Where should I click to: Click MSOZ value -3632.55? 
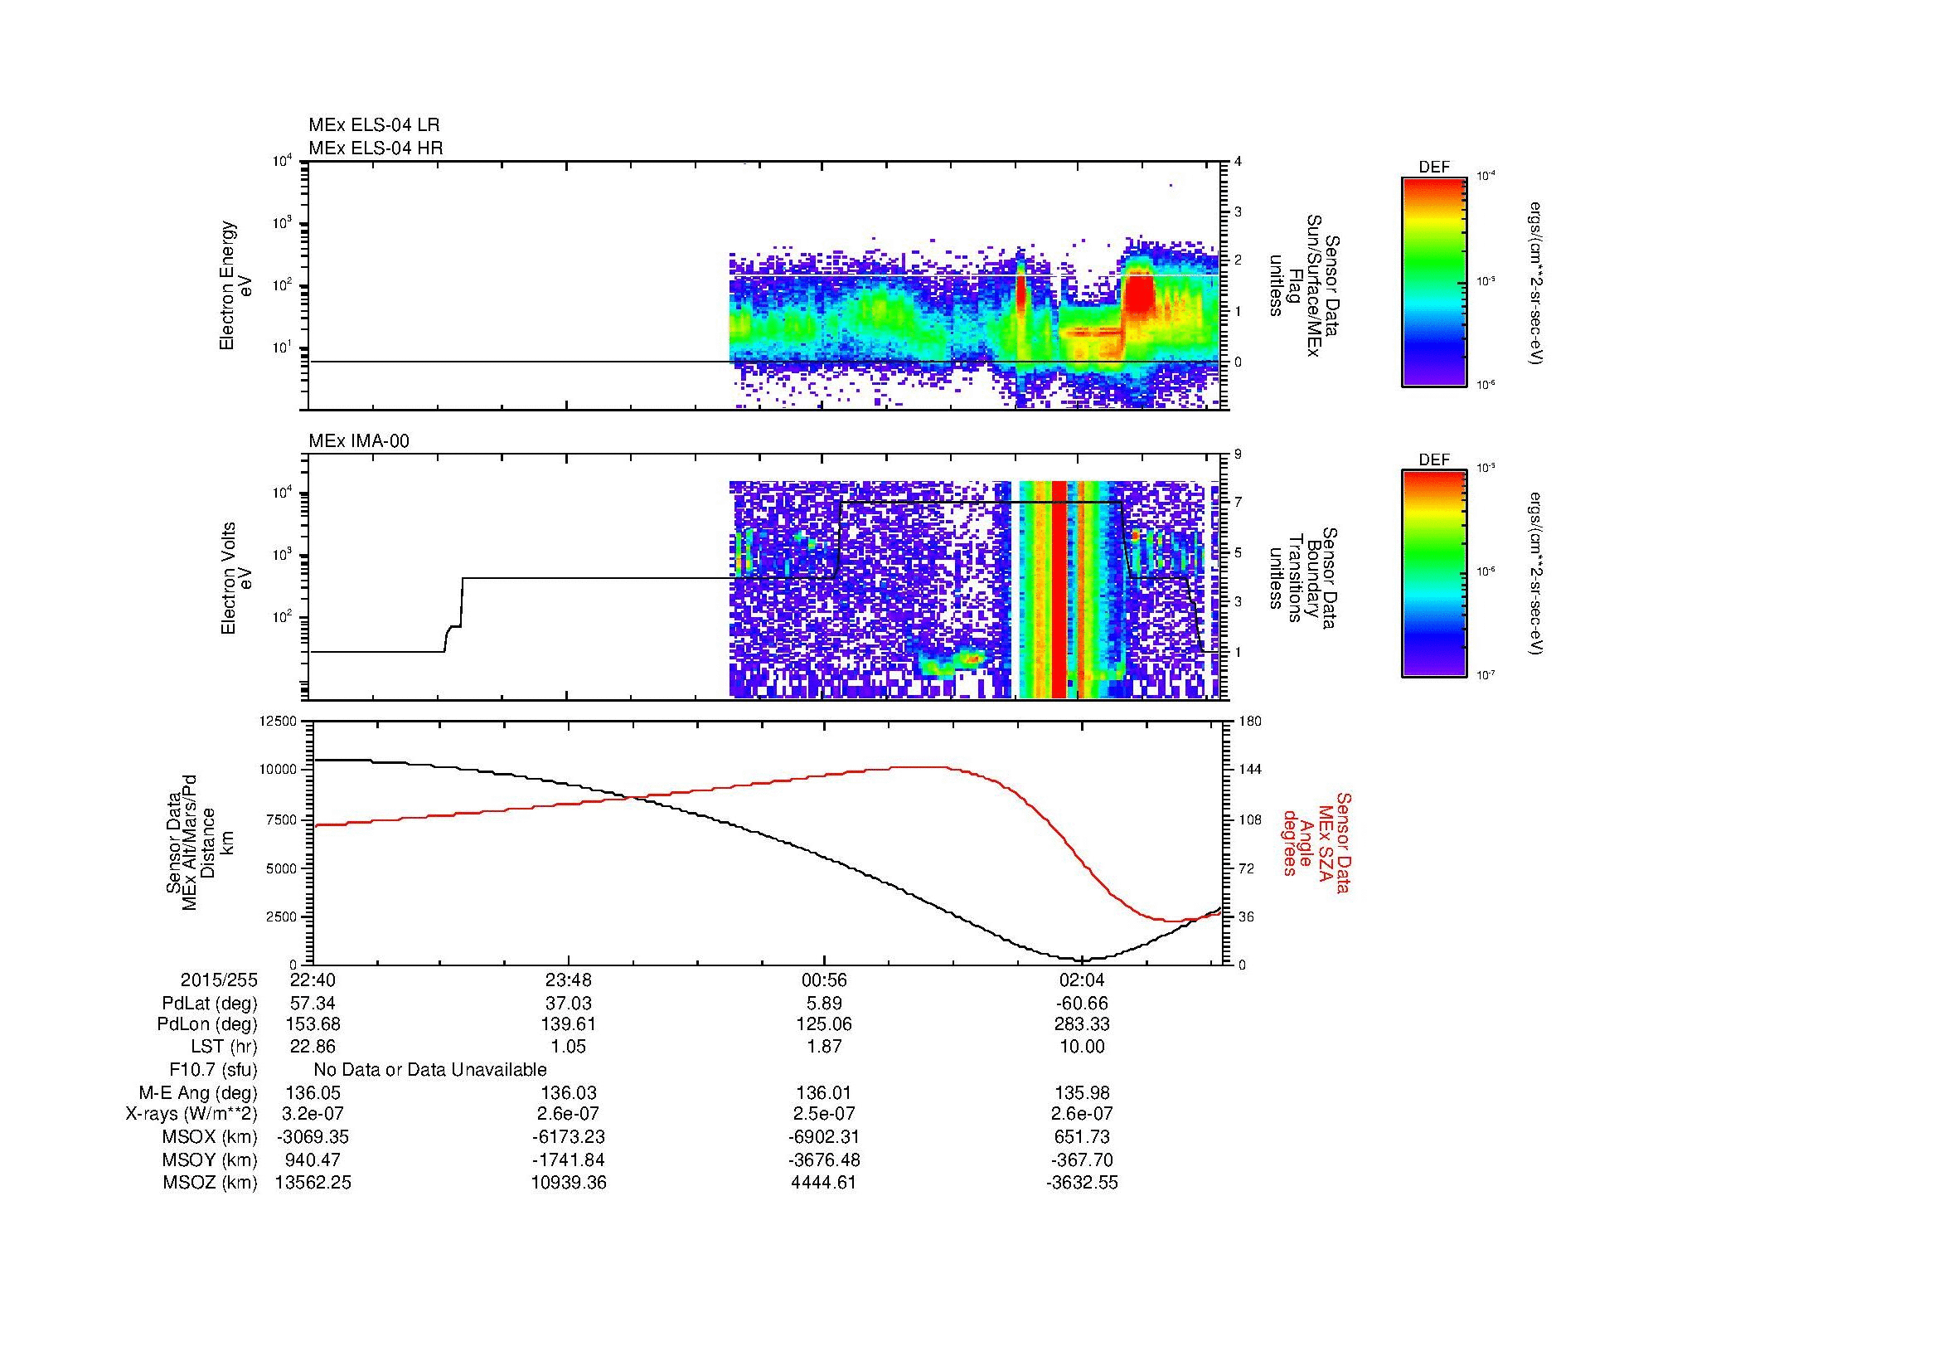point(1082,1183)
